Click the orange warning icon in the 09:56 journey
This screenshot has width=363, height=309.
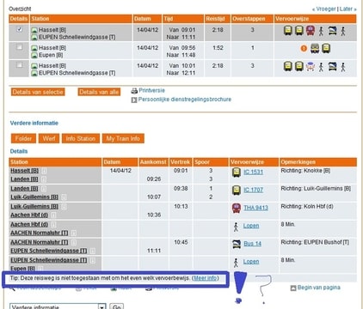coord(304,48)
